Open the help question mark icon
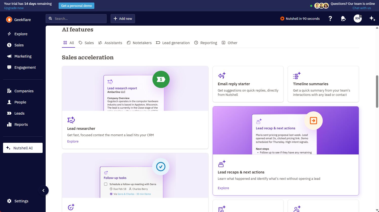Image resolution: width=379 pixels, height=212 pixels. [x=330, y=19]
